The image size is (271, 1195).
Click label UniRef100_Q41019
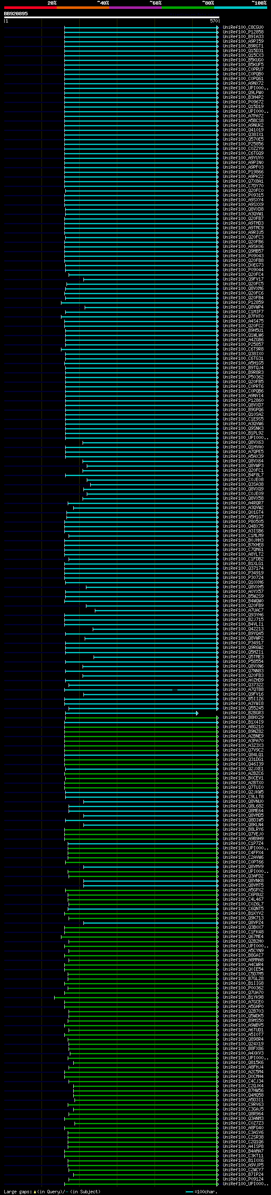pyautogui.click(x=243, y=130)
